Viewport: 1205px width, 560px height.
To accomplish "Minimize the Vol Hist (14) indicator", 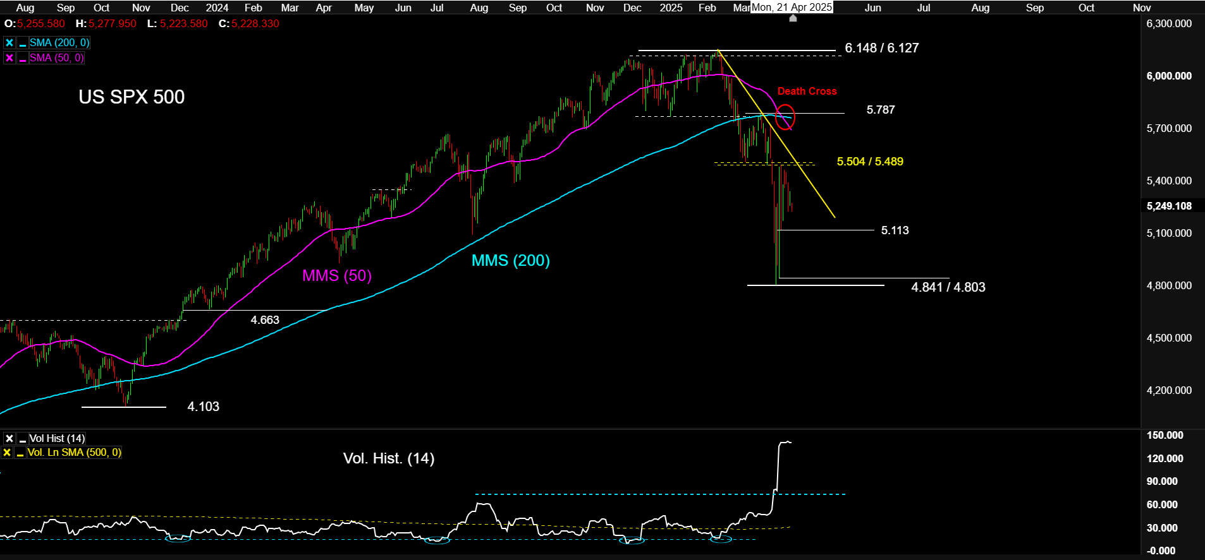I will 22,438.
